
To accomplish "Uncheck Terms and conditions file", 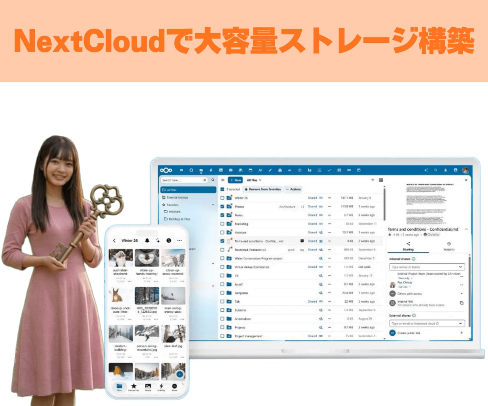I will 222,241.
